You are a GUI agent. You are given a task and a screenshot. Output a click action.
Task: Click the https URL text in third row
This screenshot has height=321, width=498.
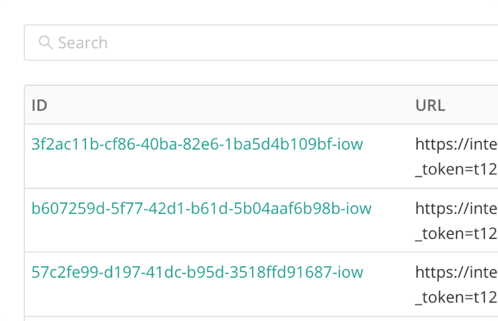click(457, 273)
